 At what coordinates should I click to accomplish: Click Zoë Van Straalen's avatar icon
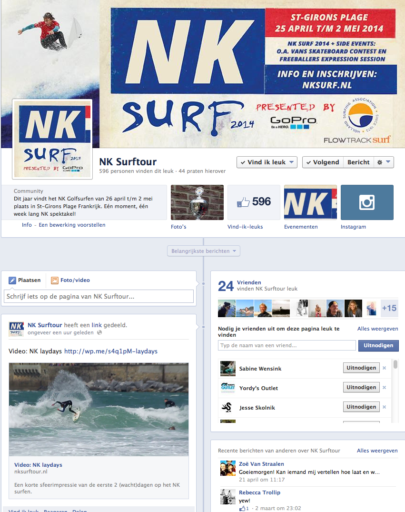coord(228,468)
